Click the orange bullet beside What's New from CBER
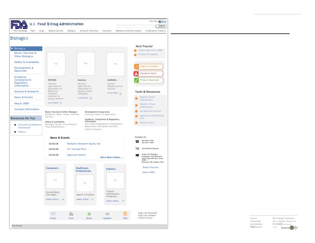Viewport: 315px width, 243px height. click(135, 50)
